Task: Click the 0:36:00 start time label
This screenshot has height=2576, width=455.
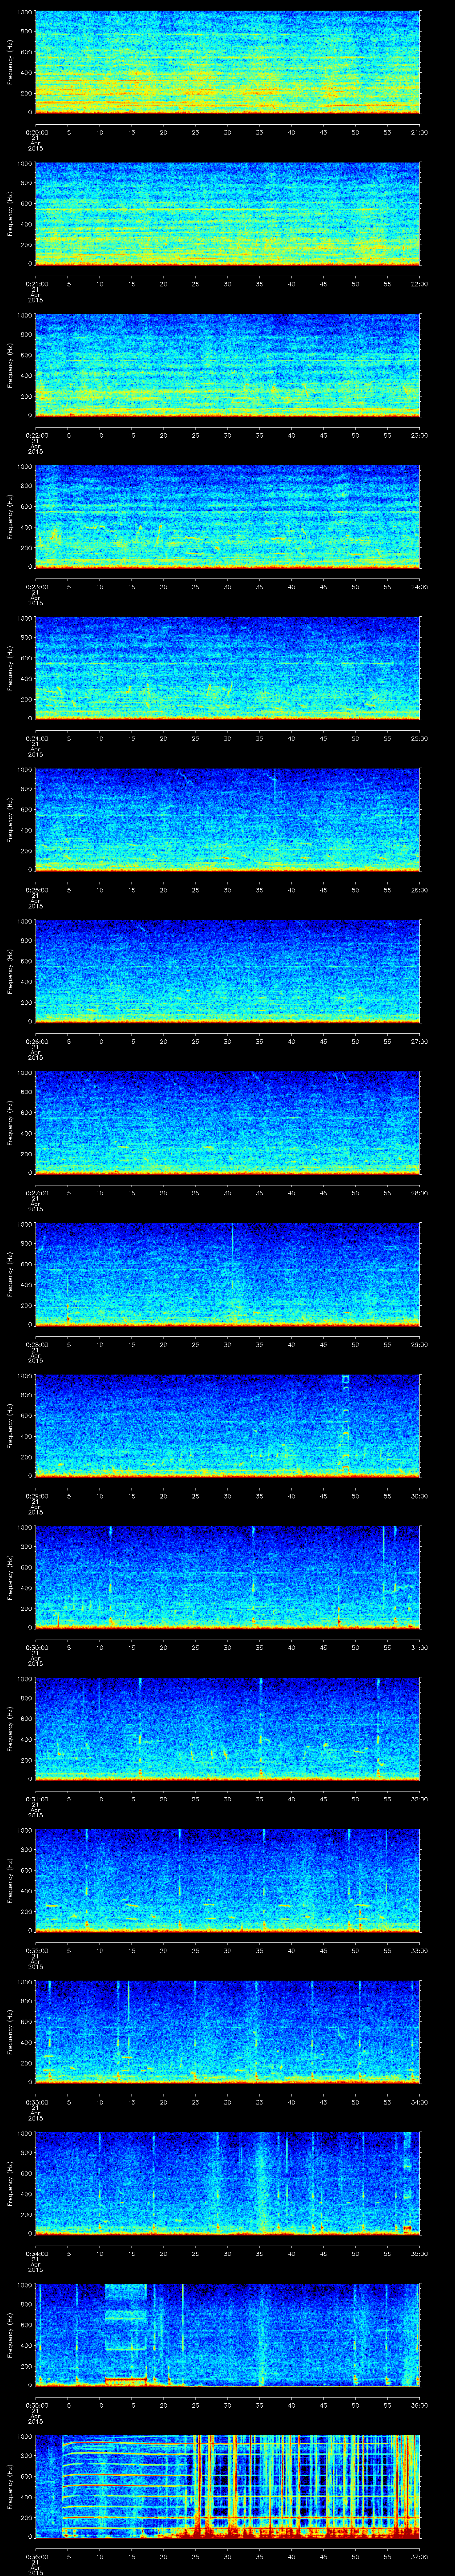Action: (x=36, y=2556)
